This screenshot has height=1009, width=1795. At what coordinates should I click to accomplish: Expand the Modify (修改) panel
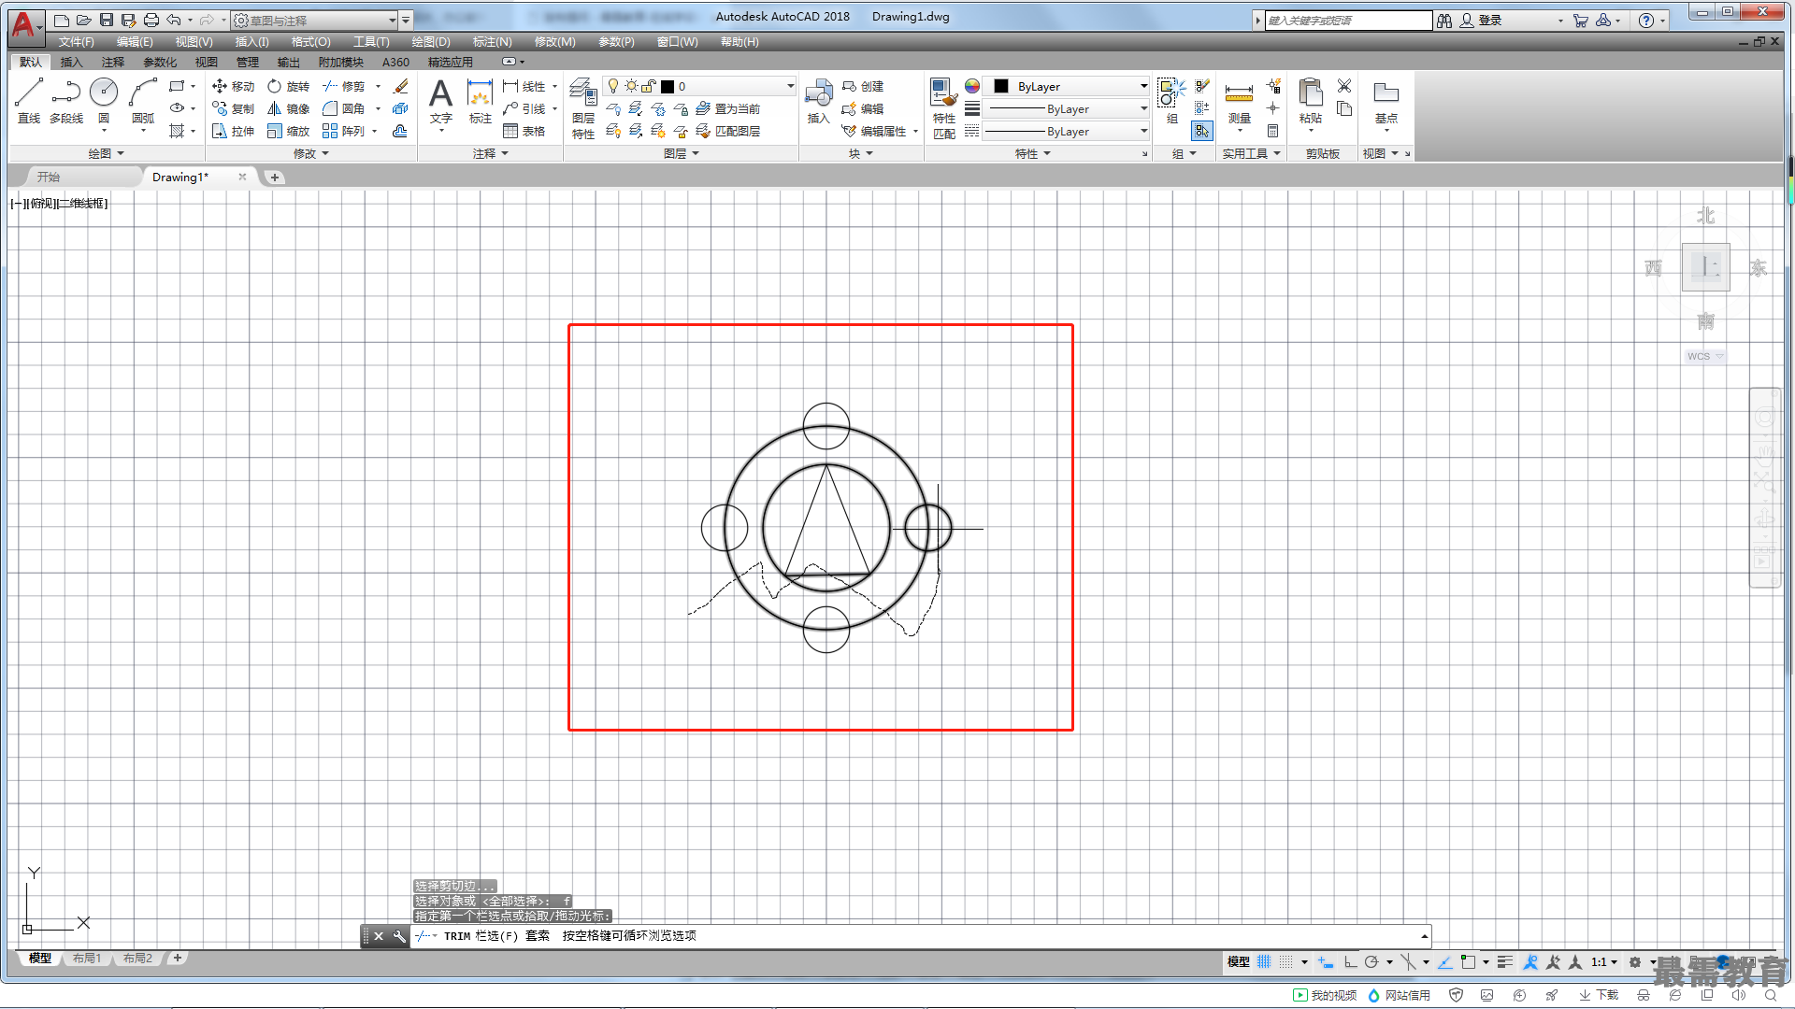pos(311,153)
